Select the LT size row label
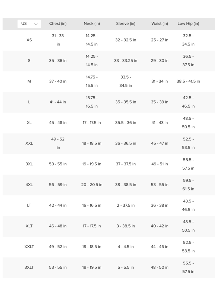 pyautogui.click(x=29, y=205)
